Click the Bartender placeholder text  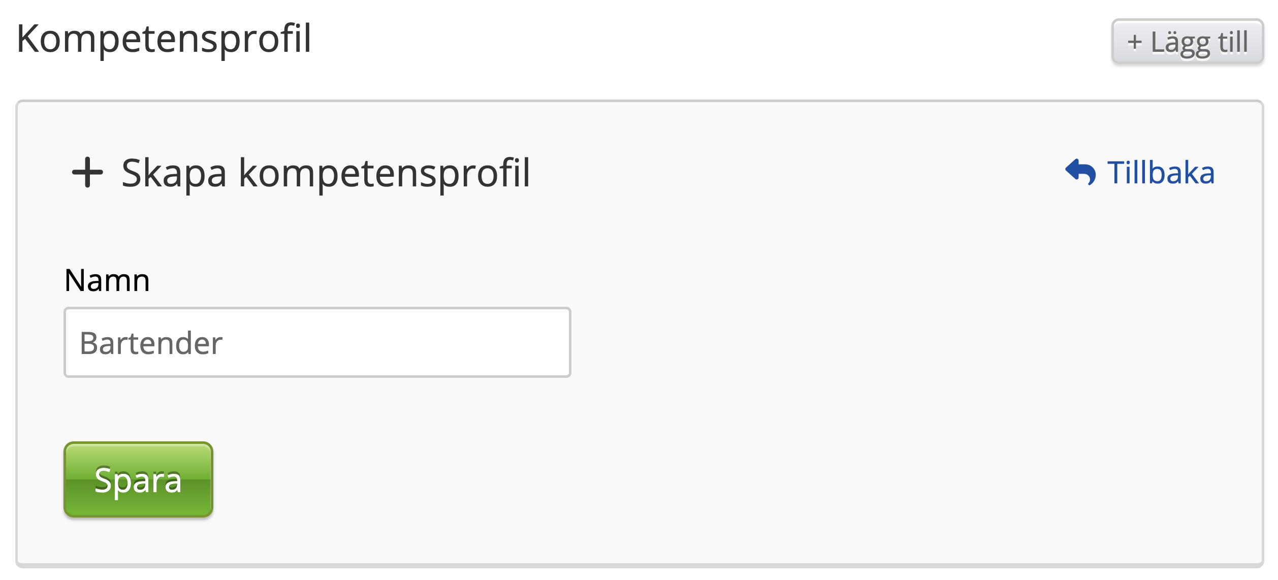[x=151, y=343]
